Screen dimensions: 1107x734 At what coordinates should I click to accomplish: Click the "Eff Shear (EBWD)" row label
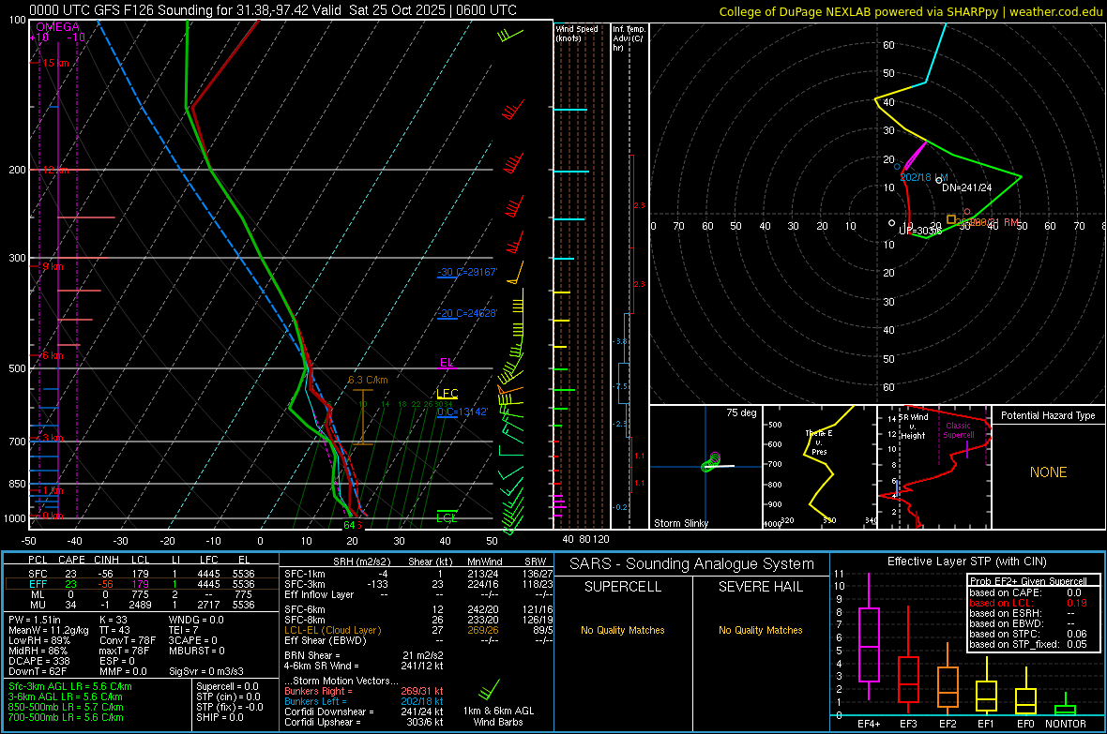pos(325,641)
